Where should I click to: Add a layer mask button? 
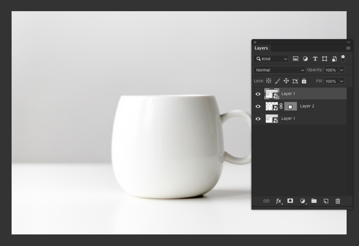point(290,201)
